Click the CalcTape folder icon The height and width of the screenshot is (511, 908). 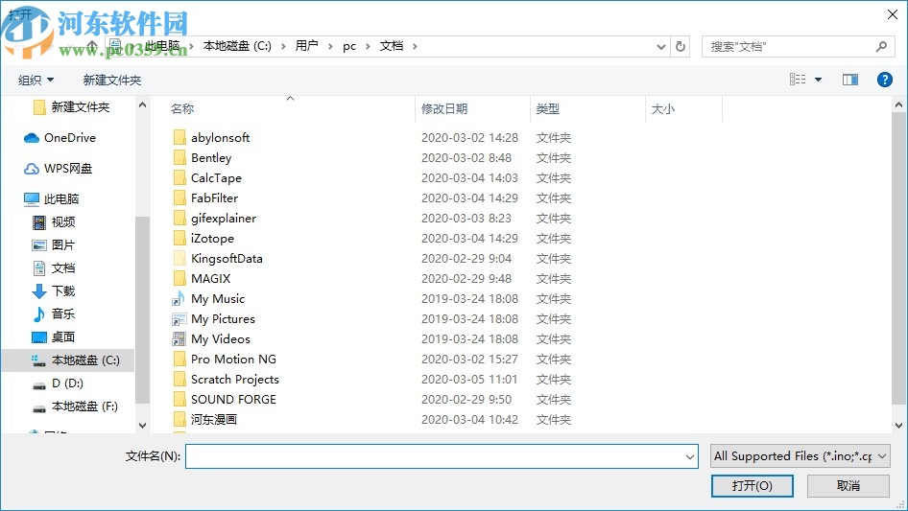tap(179, 177)
